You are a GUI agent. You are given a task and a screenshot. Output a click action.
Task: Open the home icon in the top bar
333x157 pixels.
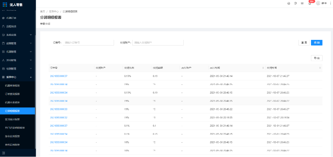point(289,3)
